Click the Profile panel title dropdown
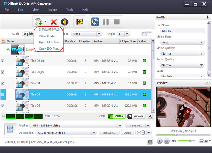Viewport: 212px width, 153px height. click(x=162, y=17)
